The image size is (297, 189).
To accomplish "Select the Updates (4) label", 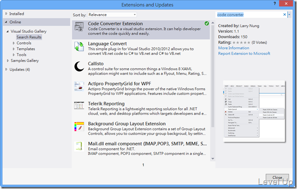I will pyautogui.click(x=20, y=69).
